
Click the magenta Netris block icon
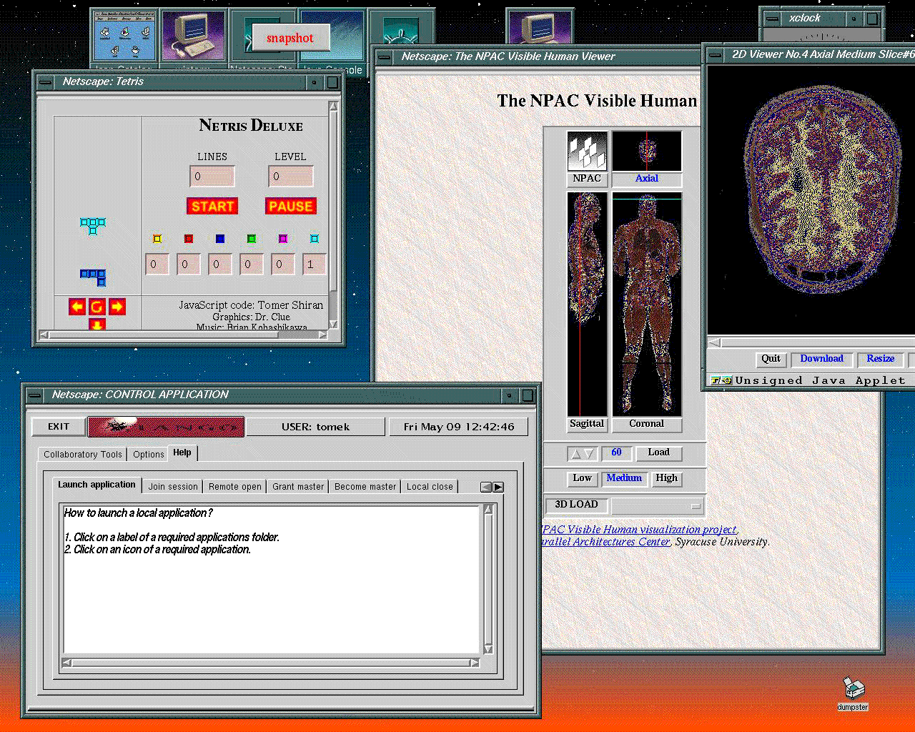point(283,239)
